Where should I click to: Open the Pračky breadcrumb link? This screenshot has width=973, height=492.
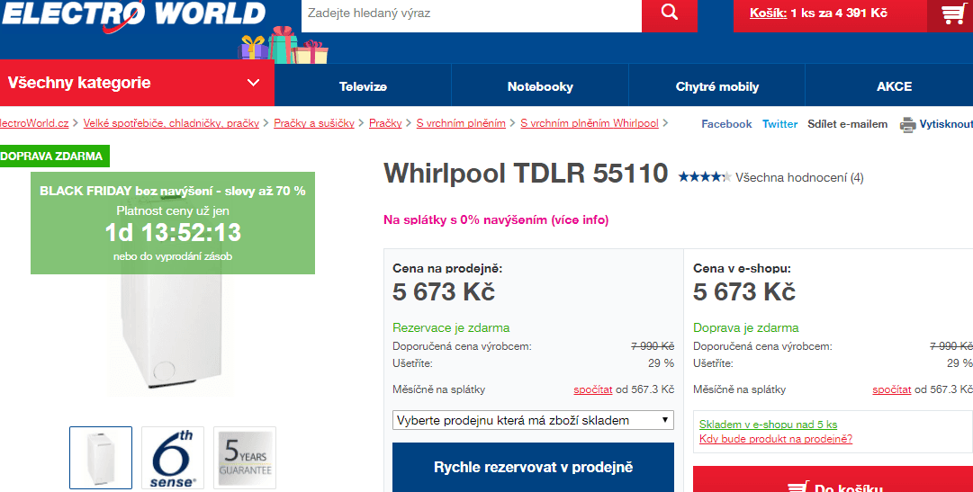[x=385, y=123]
